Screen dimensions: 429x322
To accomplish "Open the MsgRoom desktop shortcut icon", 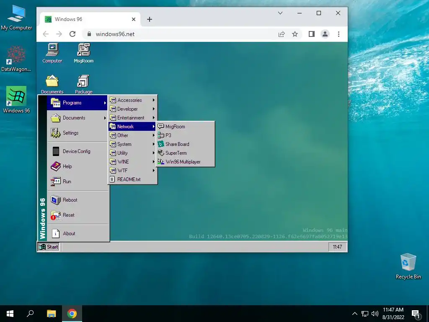I will 84,53.
